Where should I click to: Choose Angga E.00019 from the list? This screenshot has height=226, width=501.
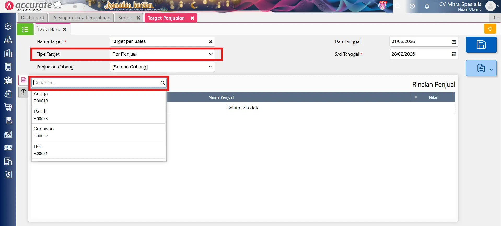click(41, 97)
